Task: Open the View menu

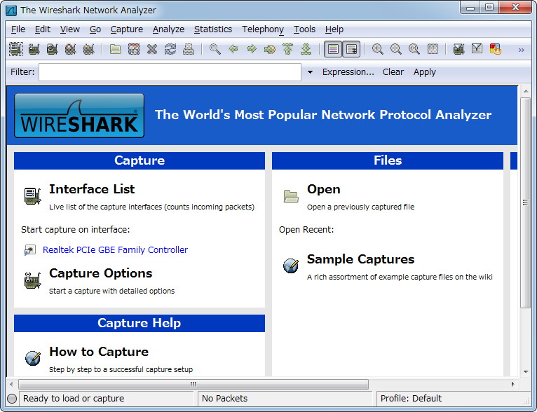Action: pos(70,29)
